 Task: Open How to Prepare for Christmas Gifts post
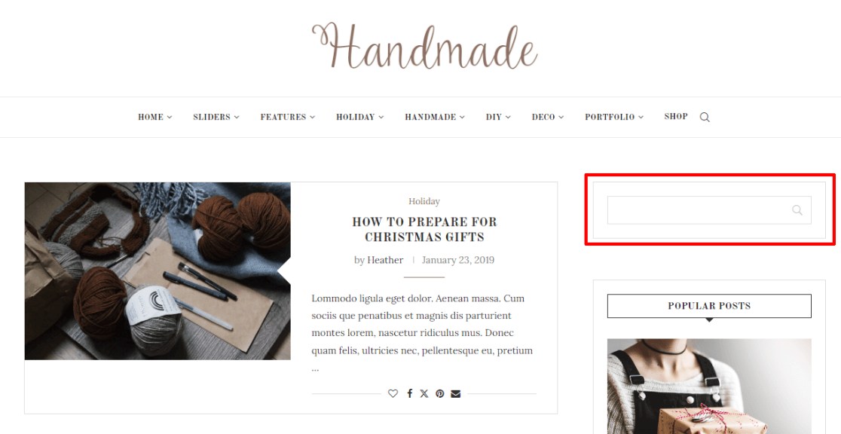coord(424,230)
